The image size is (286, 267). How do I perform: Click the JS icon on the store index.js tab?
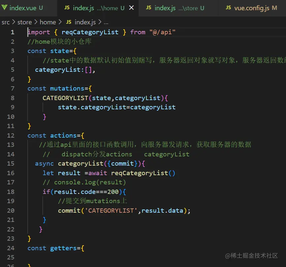pyautogui.click(x=149, y=8)
